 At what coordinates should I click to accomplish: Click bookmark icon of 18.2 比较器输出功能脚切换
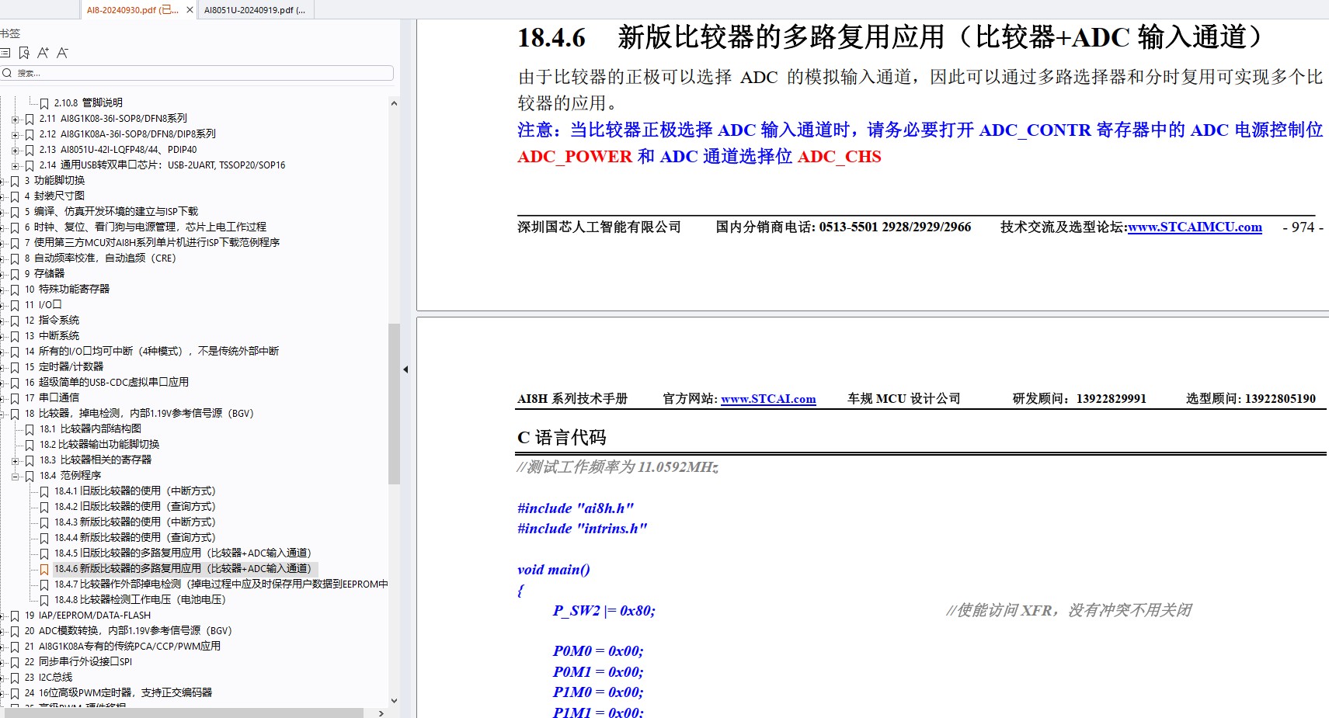(x=30, y=445)
